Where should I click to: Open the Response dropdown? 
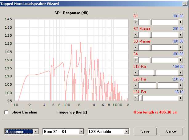[36, 132]
